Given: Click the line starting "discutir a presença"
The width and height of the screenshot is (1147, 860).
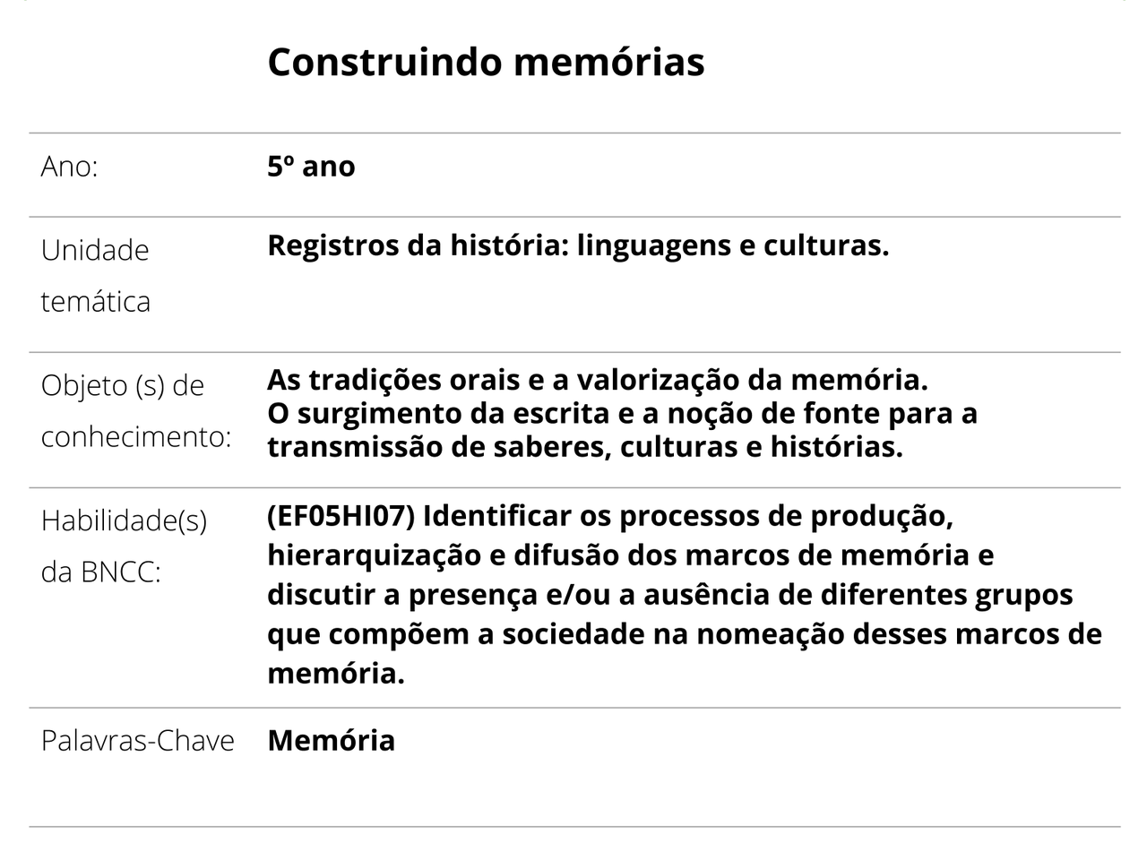Looking at the screenshot, I should [669, 595].
